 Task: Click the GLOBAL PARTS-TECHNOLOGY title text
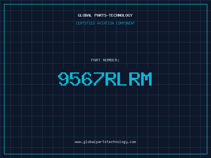tap(105, 15)
